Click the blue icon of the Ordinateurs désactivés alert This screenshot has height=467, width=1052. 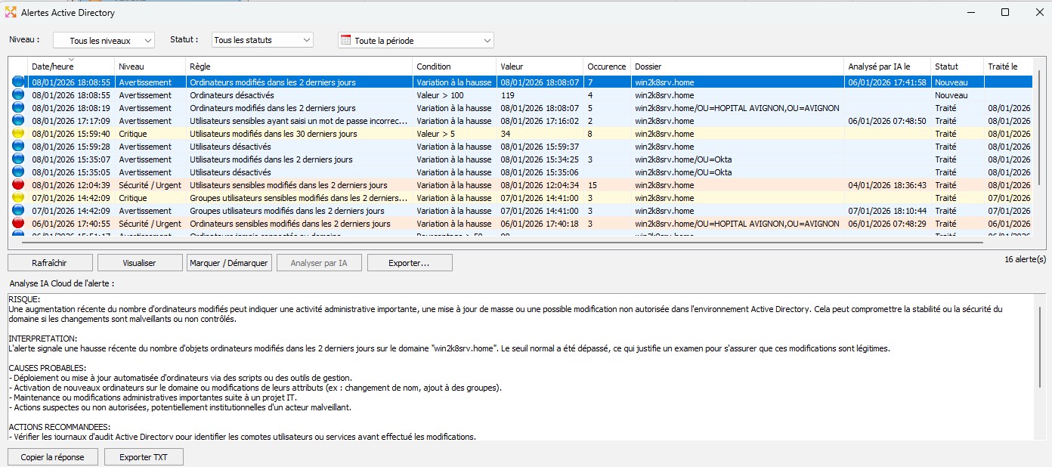pyautogui.click(x=18, y=95)
